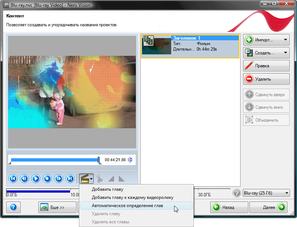
Task: Minimize the Nero Vision window
Action: click(265, 4)
